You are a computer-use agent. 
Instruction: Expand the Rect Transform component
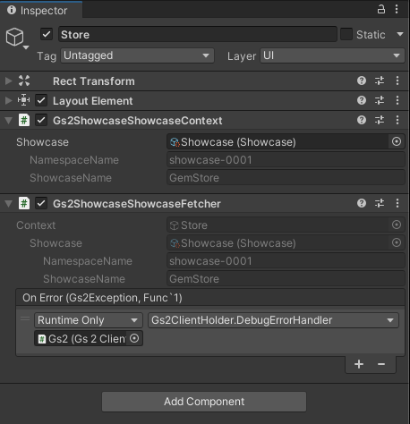point(9,81)
